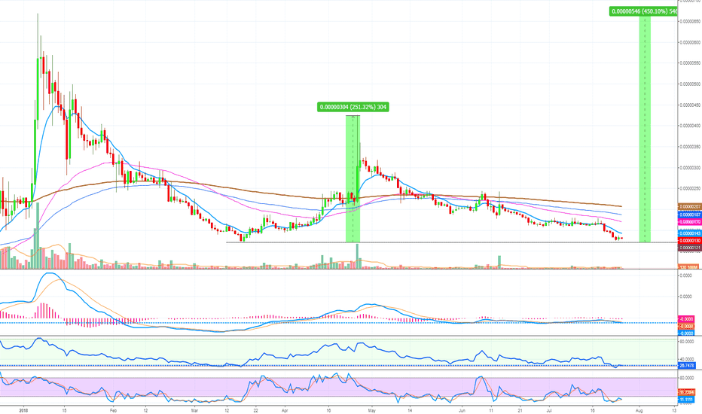Click the 0.00000500 price axis label

click(690, 84)
